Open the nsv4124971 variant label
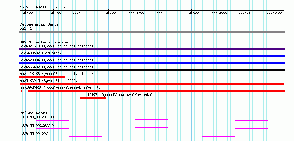The width and height of the screenshot is (294, 141). point(116,95)
